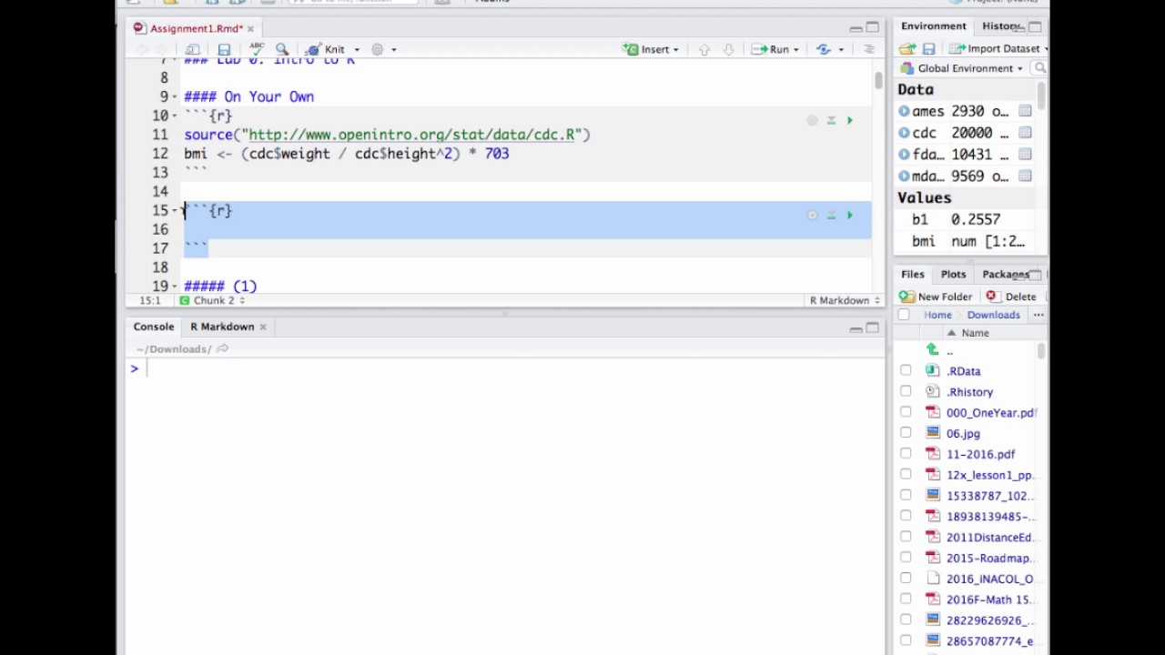Run all chunks above on line 15

831,216
